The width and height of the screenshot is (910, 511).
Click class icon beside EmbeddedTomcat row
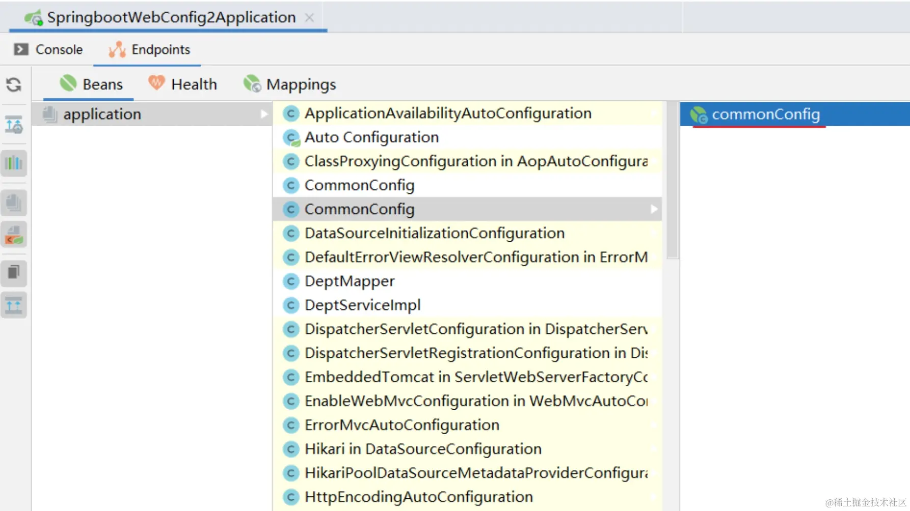coord(291,377)
